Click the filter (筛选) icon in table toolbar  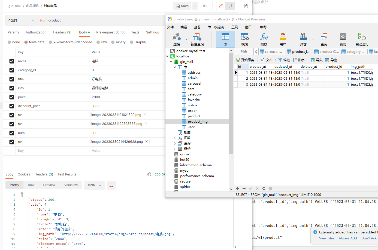[284, 60]
